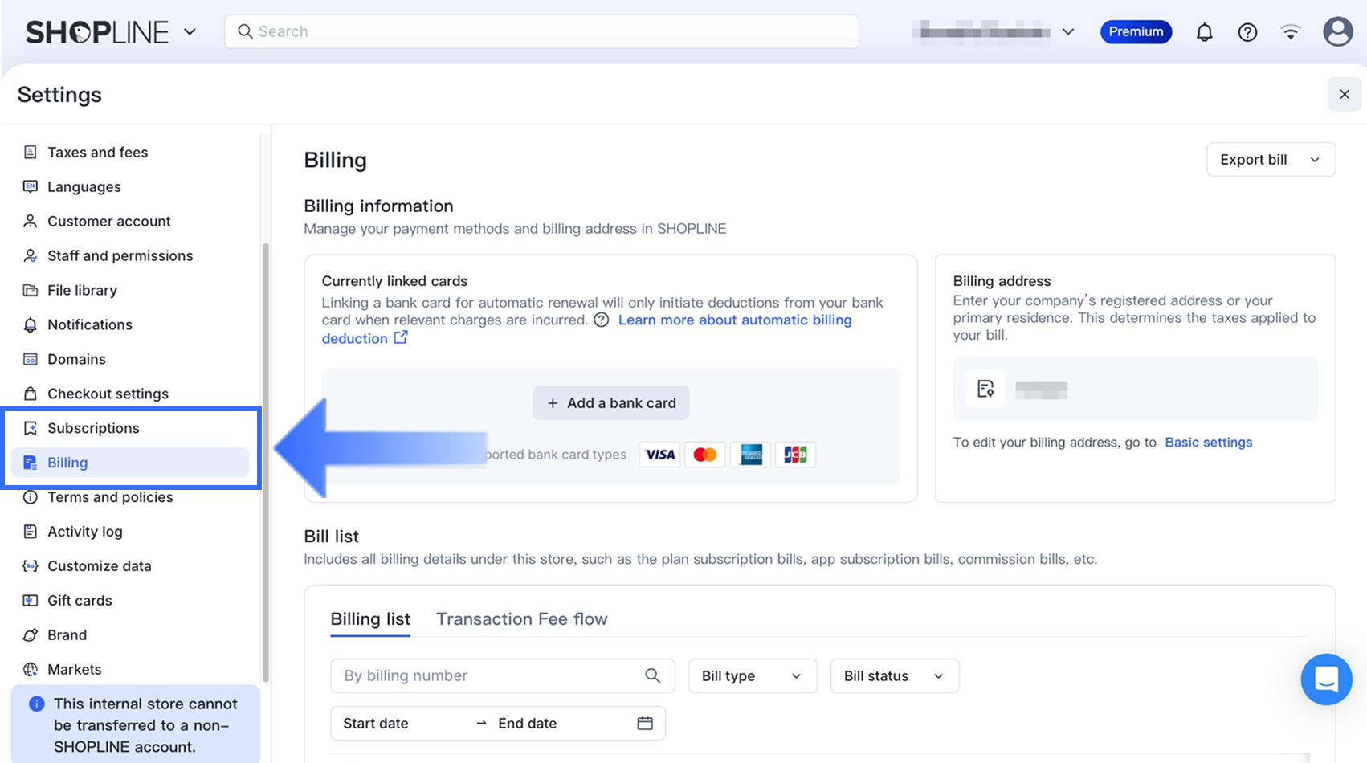Switch to Transaction Fee flow tab
Viewport: 1367px width, 763px height.
(522, 619)
